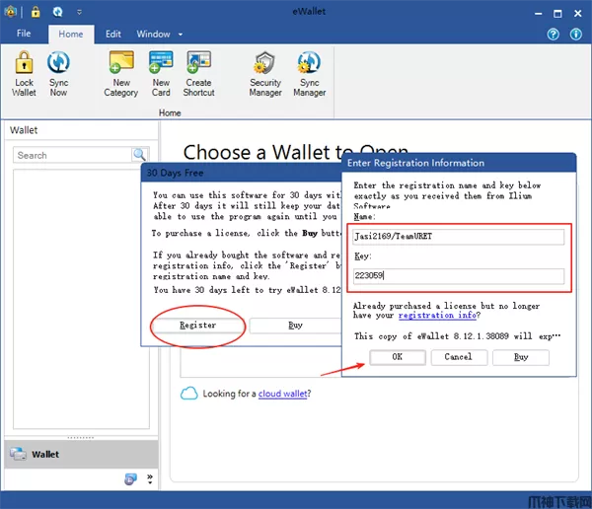Follow the registration info link
Viewport: 592px width, 509px height.
(438, 316)
